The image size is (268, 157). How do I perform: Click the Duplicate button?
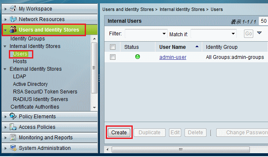[150, 133]
